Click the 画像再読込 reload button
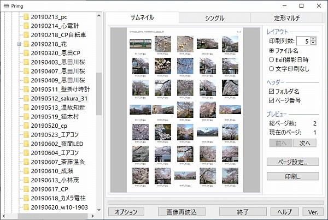Viewport: 328px width, 220px height. [181, 212]
